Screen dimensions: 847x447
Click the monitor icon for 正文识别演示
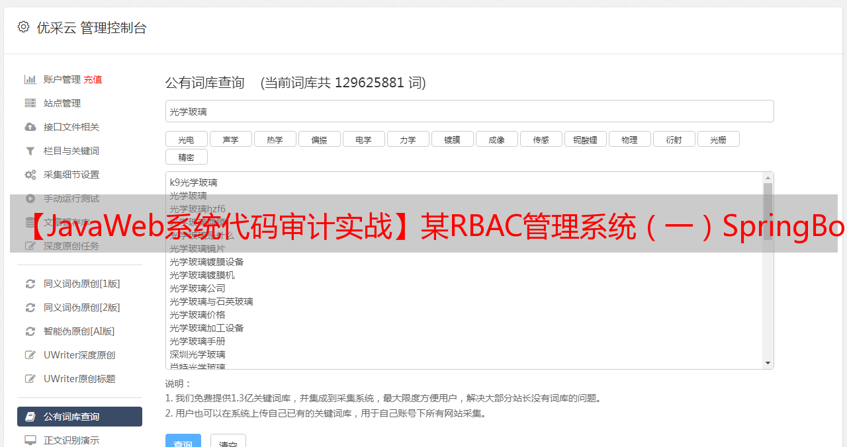point(30,440)
